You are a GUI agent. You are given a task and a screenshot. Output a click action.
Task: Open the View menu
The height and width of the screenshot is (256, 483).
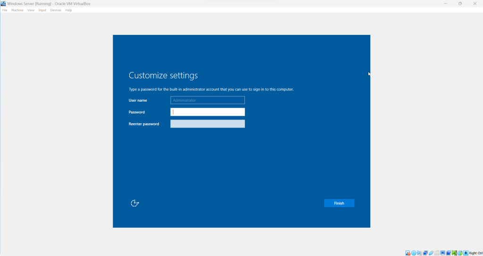click(x=31, y=10)
